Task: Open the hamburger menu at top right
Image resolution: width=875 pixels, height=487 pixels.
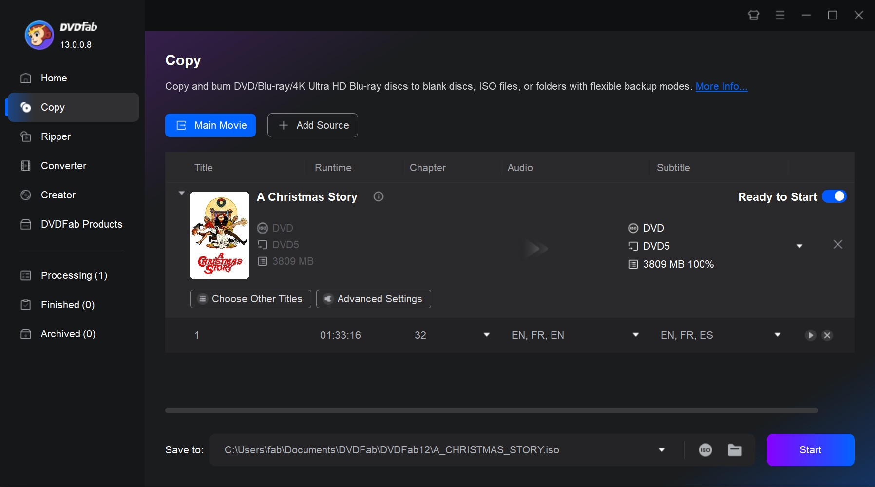Action: (780, 15)
